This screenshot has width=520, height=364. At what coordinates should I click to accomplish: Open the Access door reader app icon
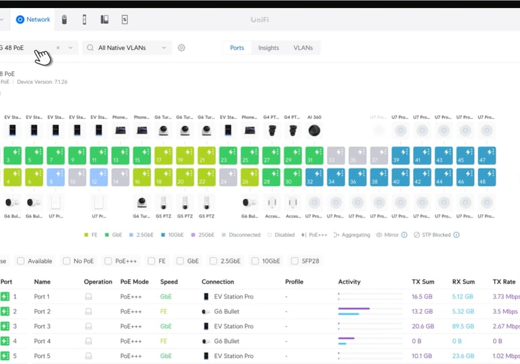(84, 20)
